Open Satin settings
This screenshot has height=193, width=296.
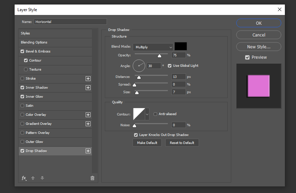pyautogui.click(x=30, y=106)
